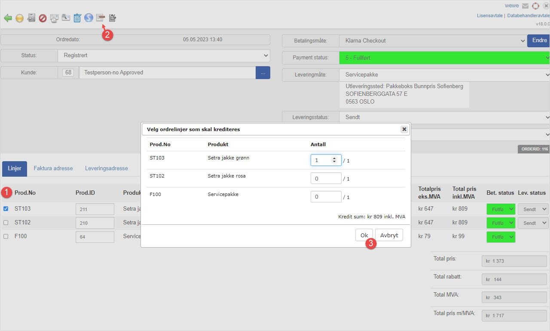Open the Leveringsadresse tab
This screenshot has width=550, height=331.
pyautogui.click(x=106, y=169)
